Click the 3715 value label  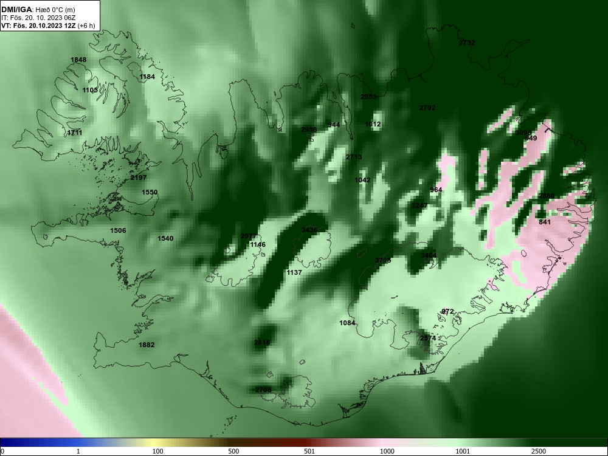tap(383, 260)
